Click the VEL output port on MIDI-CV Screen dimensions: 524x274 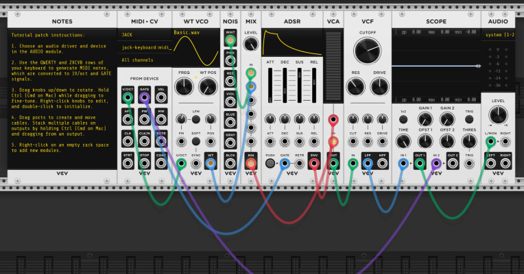[161, 98]
